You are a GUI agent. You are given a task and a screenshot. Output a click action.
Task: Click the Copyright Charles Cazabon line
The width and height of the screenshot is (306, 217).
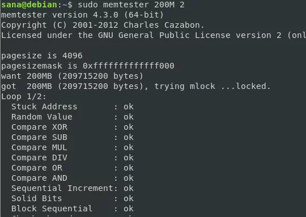103,25
